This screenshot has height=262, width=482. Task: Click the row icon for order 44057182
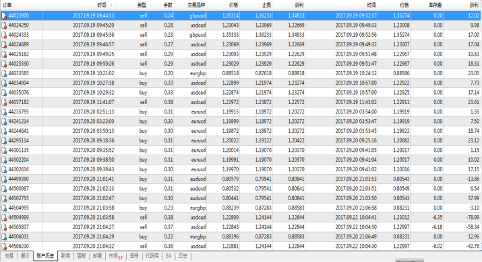4,102
